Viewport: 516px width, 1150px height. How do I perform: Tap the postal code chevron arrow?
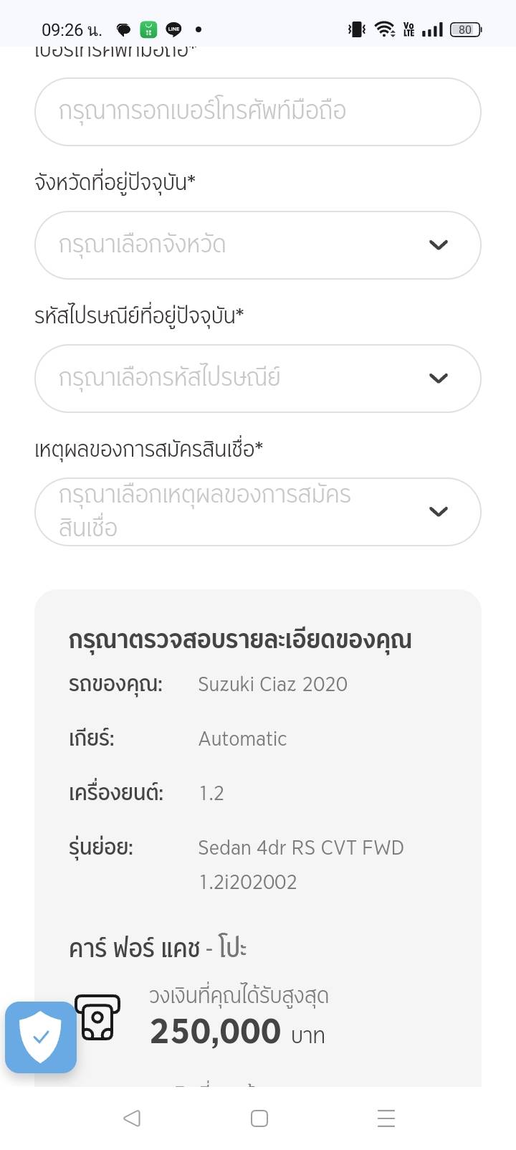coord(438,379)
